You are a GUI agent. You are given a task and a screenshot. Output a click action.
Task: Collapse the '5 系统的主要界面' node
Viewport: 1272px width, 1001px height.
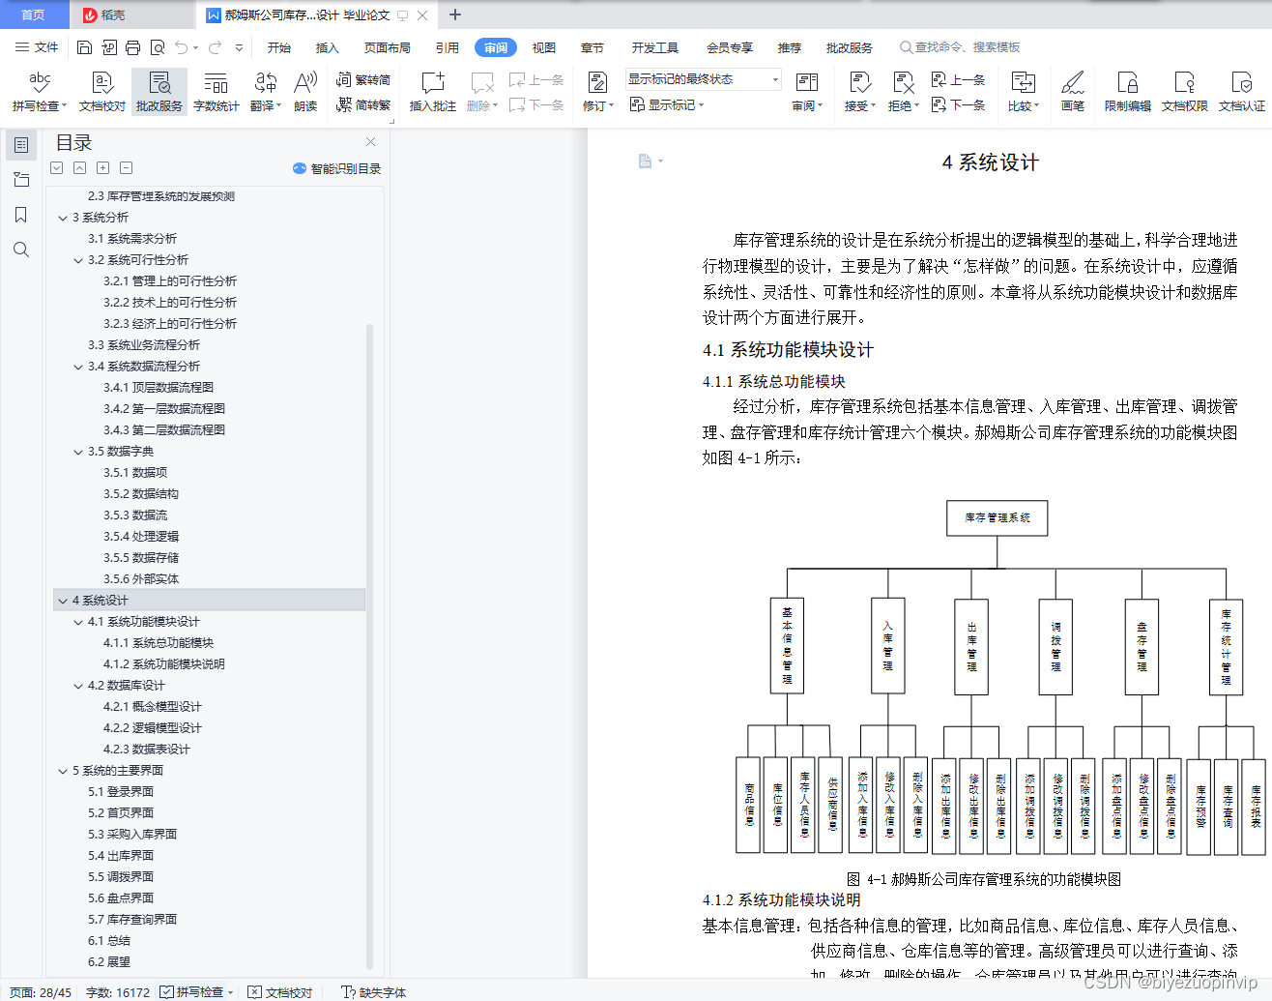(63, 771)
